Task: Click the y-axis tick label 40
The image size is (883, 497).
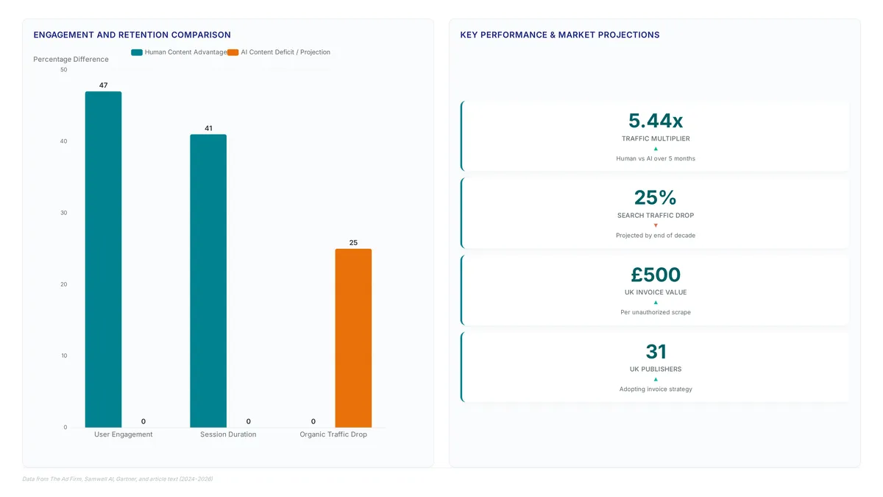Action: (63, 141)
